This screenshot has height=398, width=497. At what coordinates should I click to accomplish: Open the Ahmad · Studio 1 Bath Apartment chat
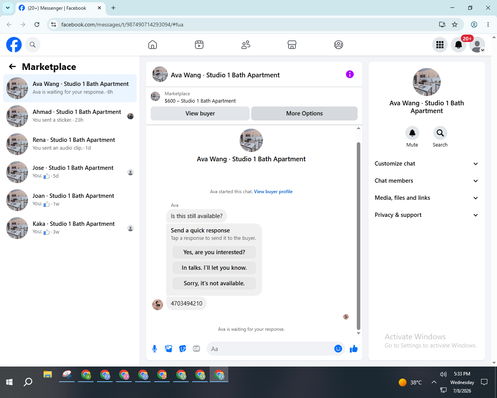70,116
